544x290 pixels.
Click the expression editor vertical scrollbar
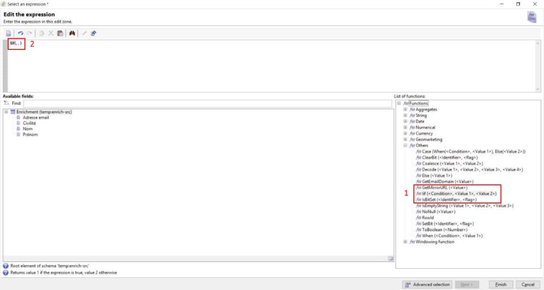(x=538, y=66)
